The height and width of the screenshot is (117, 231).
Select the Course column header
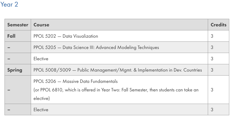(x=41, y=25)
